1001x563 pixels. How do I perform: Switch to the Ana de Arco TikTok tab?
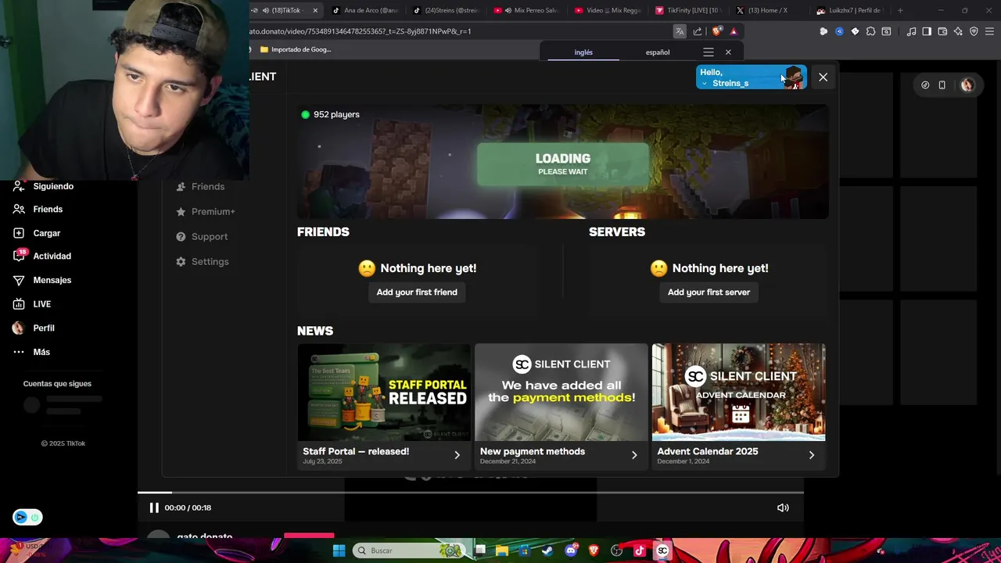tap(365, 10)
